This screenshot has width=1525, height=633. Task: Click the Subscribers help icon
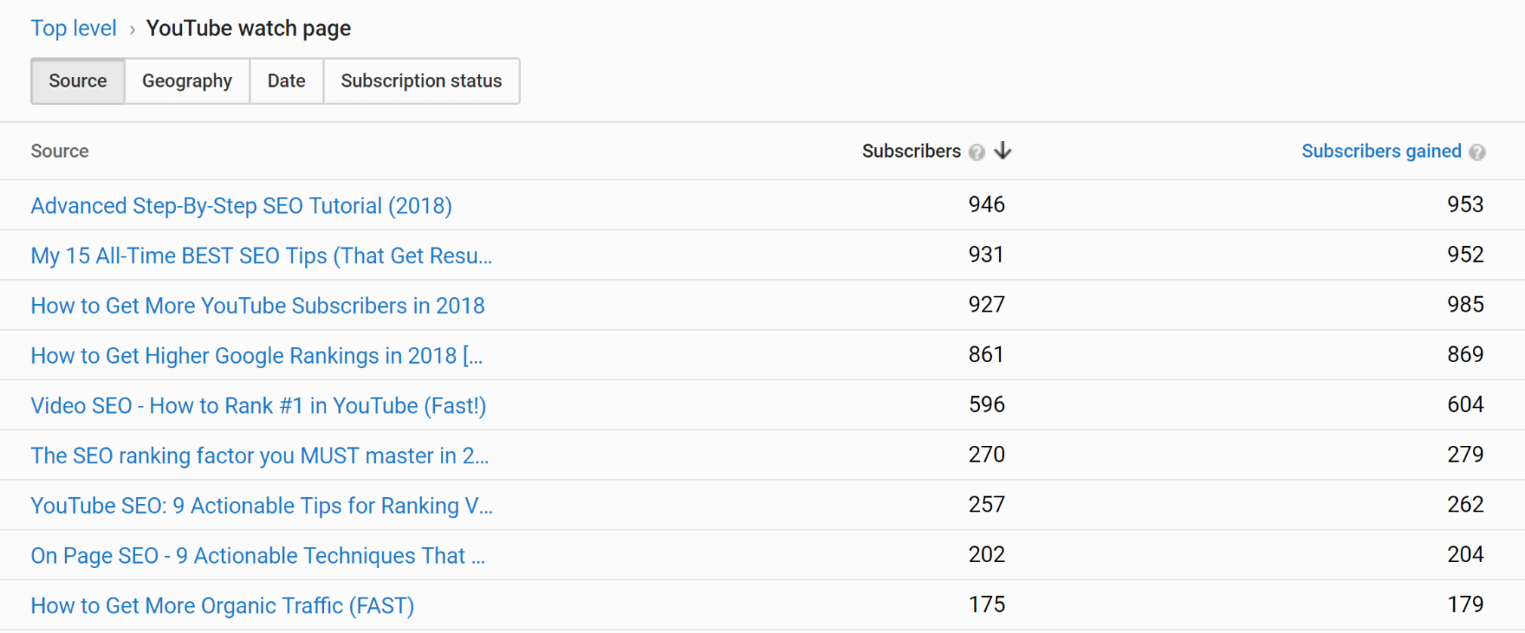pos(978,152)
